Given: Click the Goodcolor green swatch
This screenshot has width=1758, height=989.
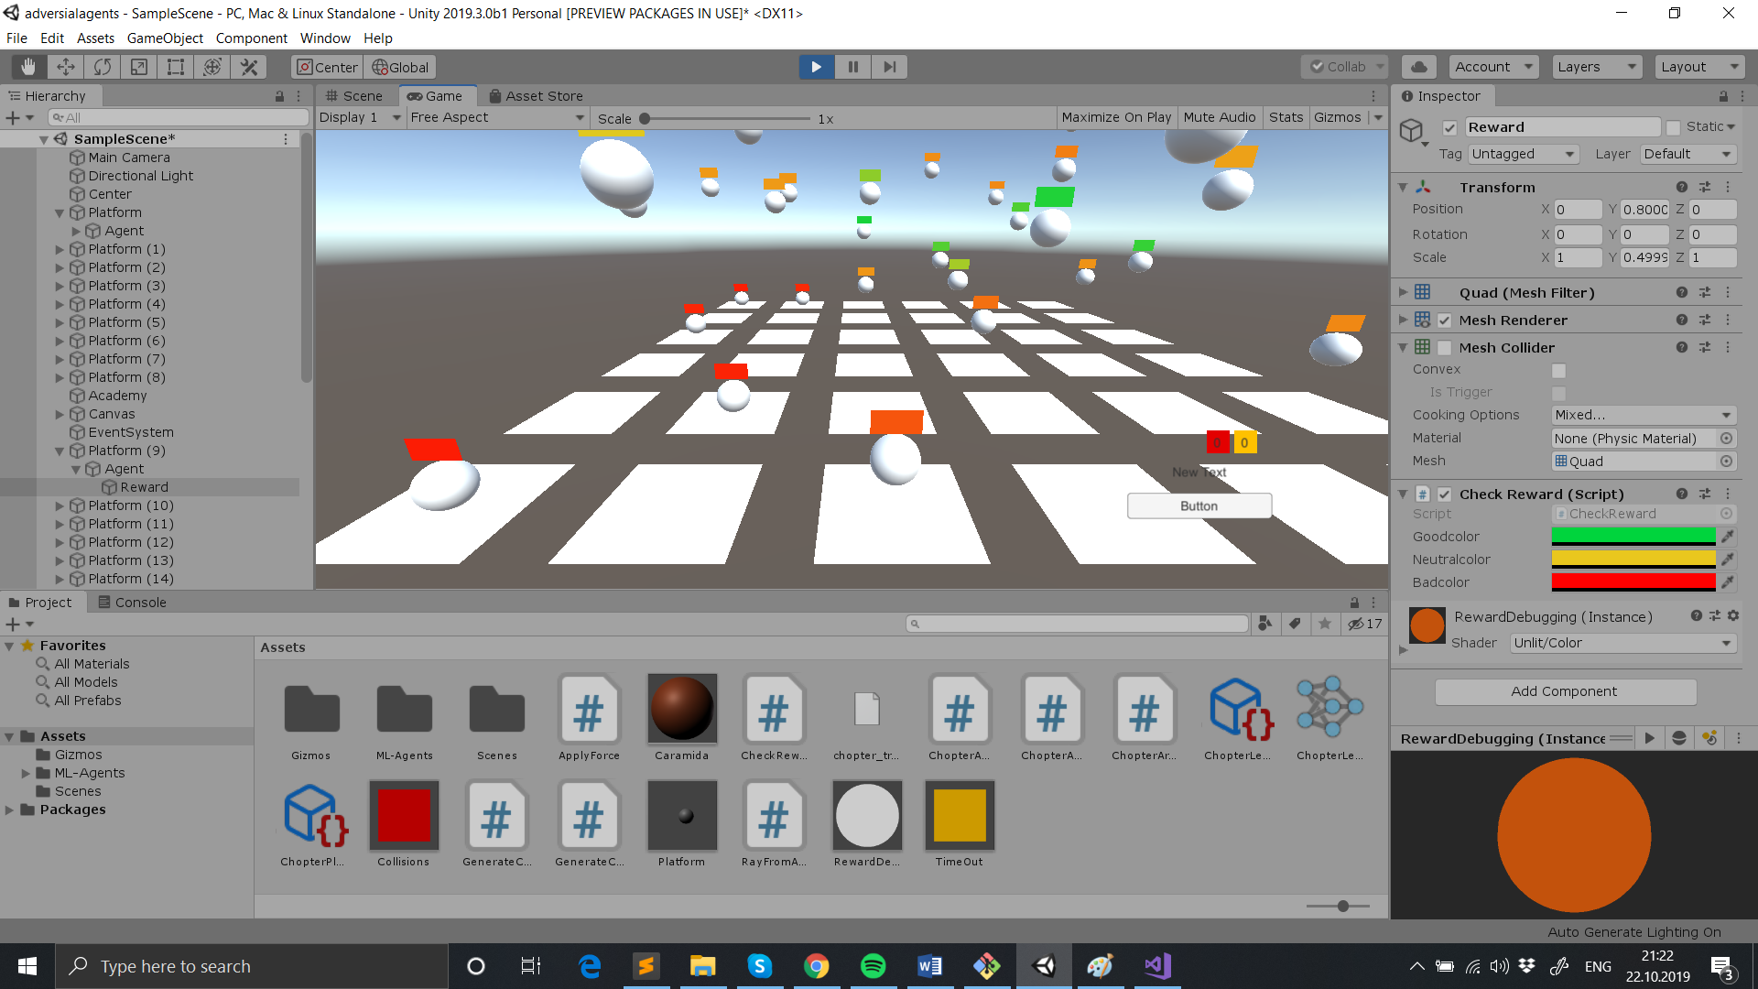Looking at the screenshot, I should click(x=1633, y=537).
